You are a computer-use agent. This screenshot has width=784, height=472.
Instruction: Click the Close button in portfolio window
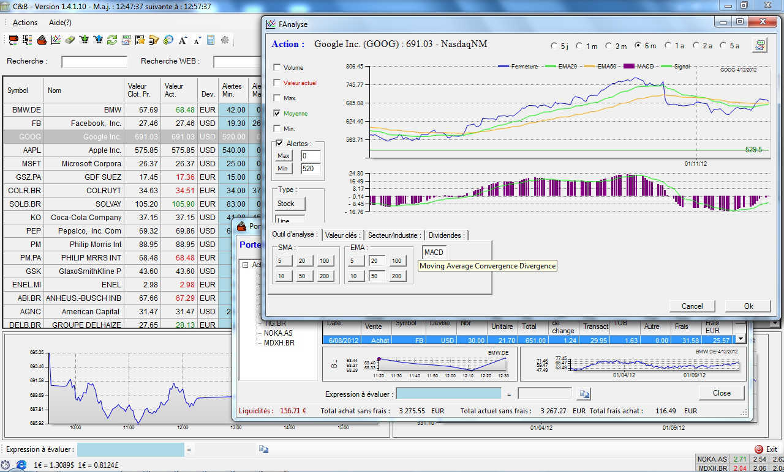pos(722,393)
